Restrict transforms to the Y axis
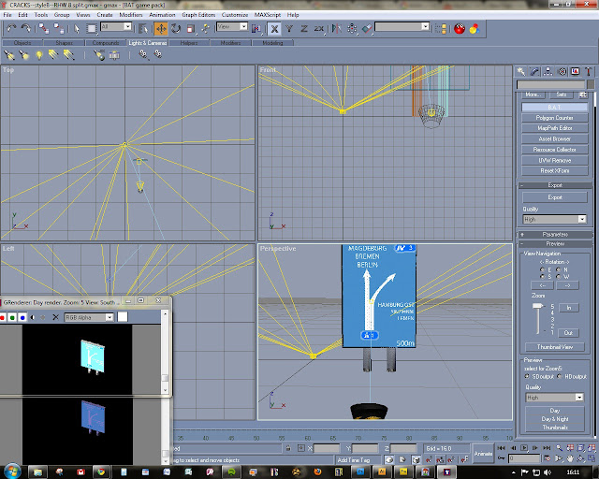Viewport: 599px width, 479px height. pyautogui.click(x=289, y=29)
